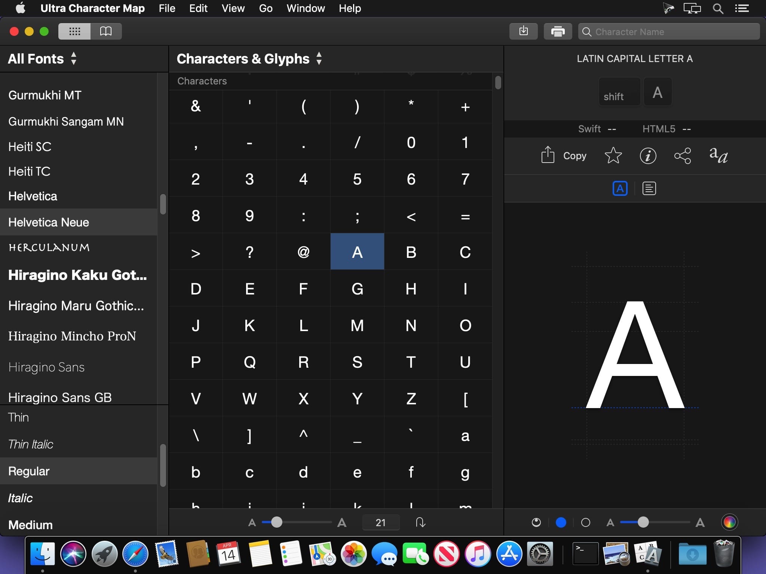
Task: Select the glyph preview mode button
Action: click(620, 188)
